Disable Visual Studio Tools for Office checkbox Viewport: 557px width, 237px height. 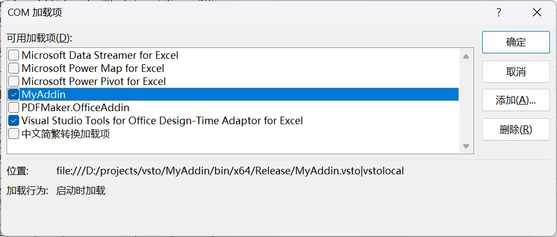(14, 120)
